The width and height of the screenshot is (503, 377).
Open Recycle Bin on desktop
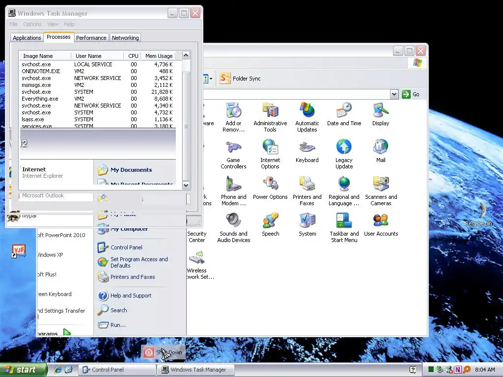point(478,214)
